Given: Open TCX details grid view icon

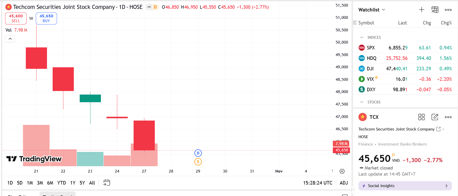Looking at the screenshot, I should click(421, 117).
